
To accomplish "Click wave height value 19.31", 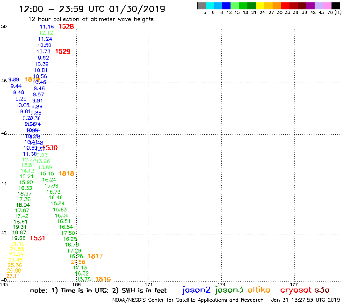I will tap(20, 227).
